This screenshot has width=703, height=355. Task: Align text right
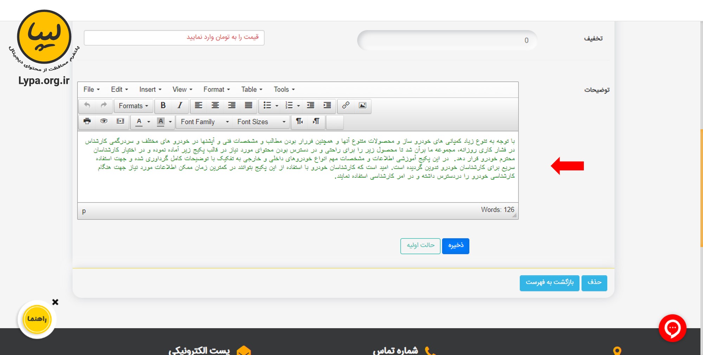(232, 105)
